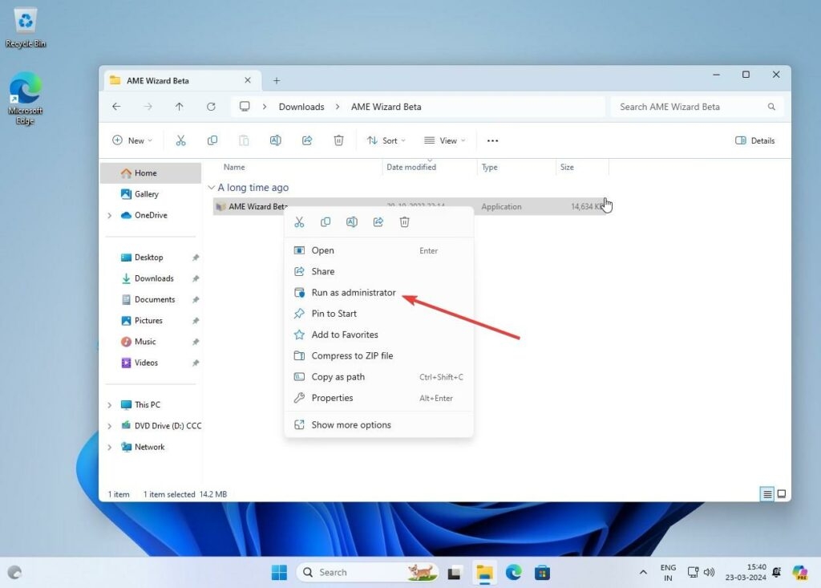Click the Search AME Wizard Beta field
This screenshot has height=588, width=821.
pyautogui.click(x=690, y=107)
